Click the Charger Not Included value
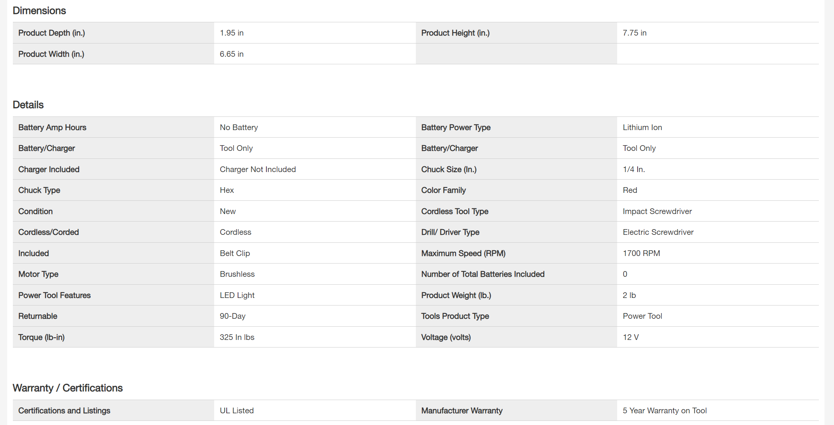Screen dimensions: 834x425 [258, 169]
